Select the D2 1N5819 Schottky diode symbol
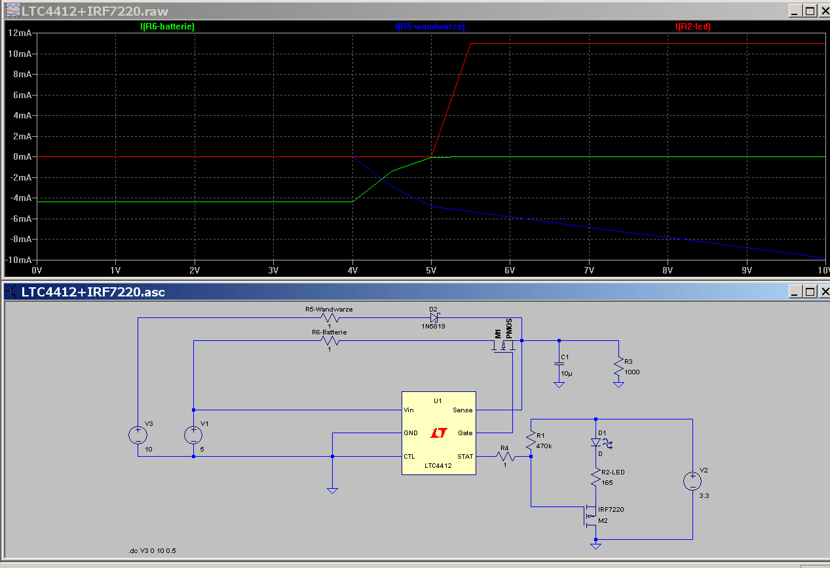Screen dimensions: 830x568 point(434,318)
